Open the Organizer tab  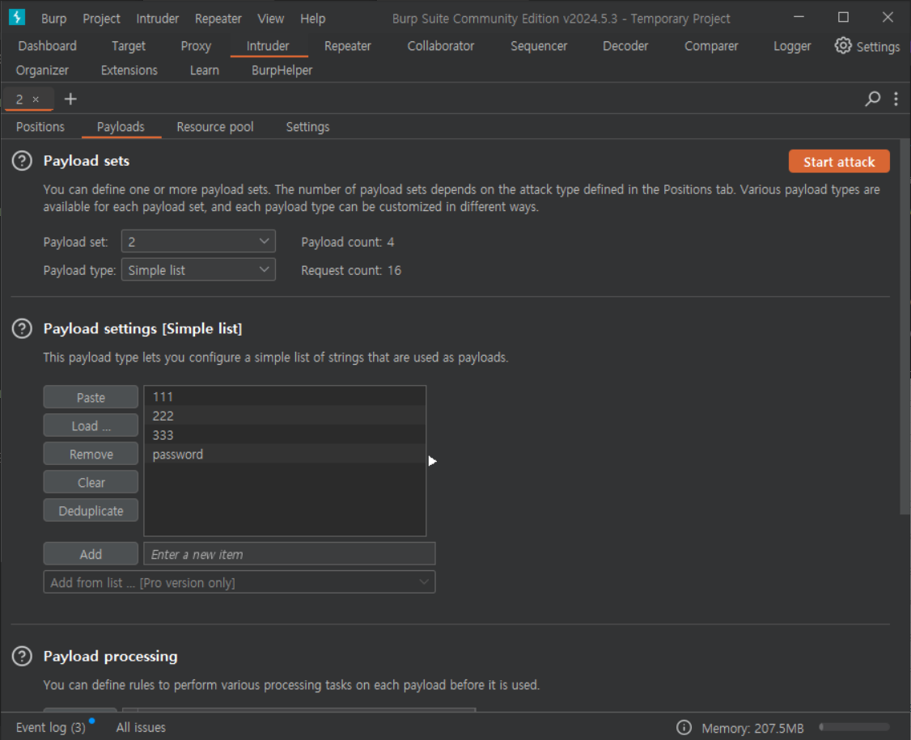42,70
